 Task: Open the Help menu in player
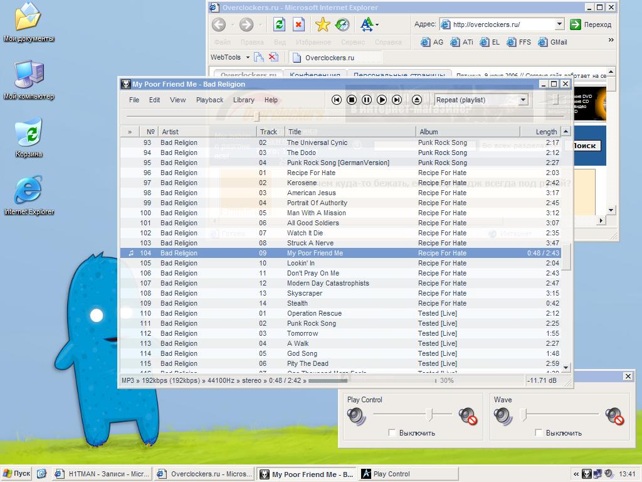click(271, 100)
